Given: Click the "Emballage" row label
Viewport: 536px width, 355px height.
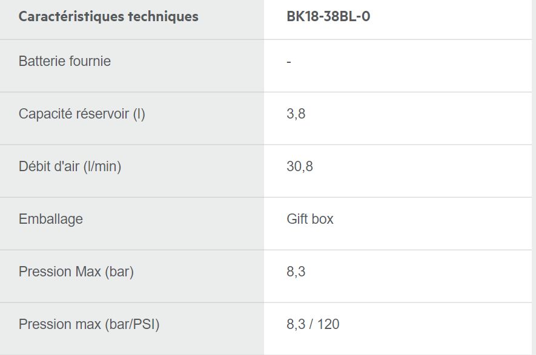Looking at the screenshot, I should point(51,219).
